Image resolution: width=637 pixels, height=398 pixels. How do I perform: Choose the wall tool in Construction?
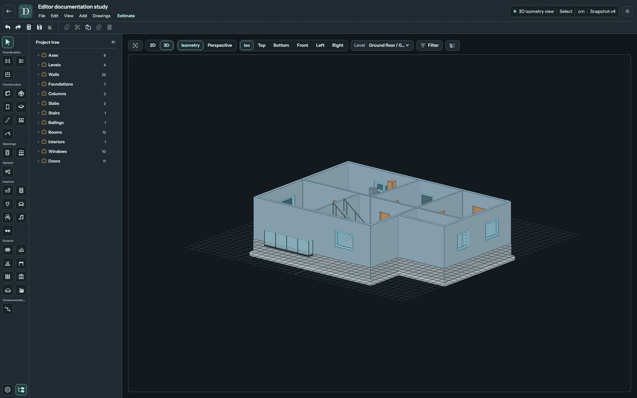point(8,94)
